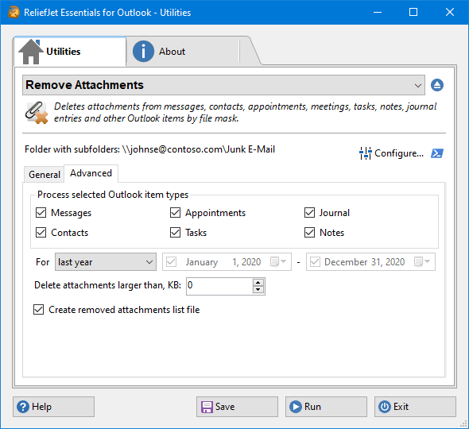The width and height of the screenshot is (469, 429).
Task: Select the Advanced tab
Action: 91,173
